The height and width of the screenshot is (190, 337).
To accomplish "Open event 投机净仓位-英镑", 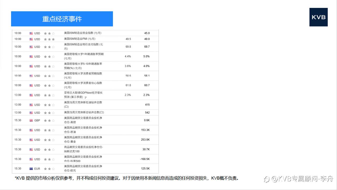I will [83, 120].
